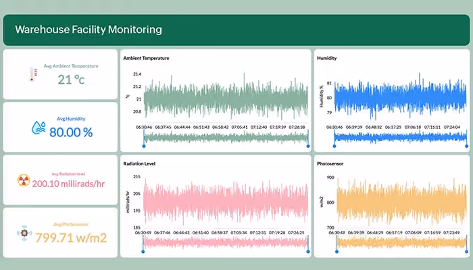
Task: Click the millirads/hr axis title
Action: (128, 202)
